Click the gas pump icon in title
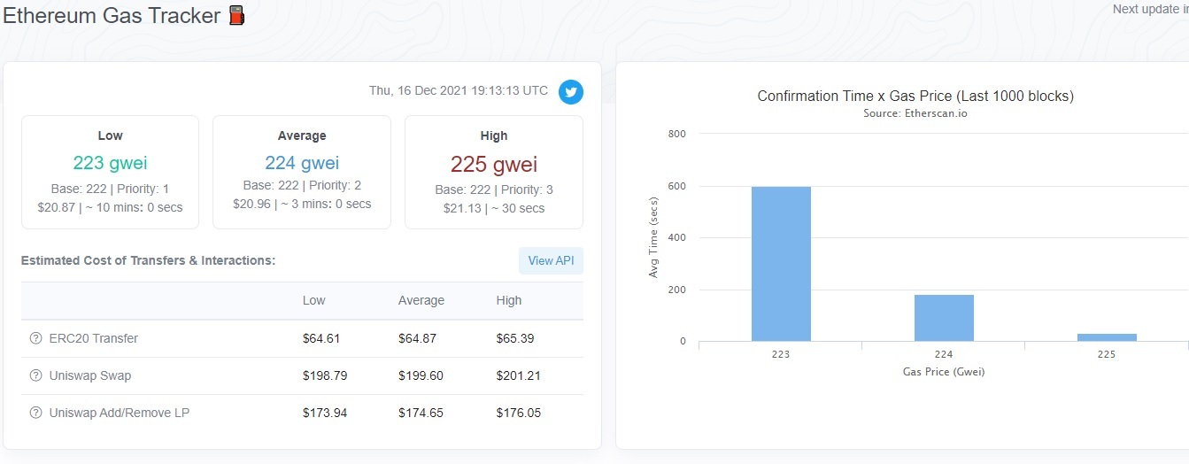 (x=236, y=15)
